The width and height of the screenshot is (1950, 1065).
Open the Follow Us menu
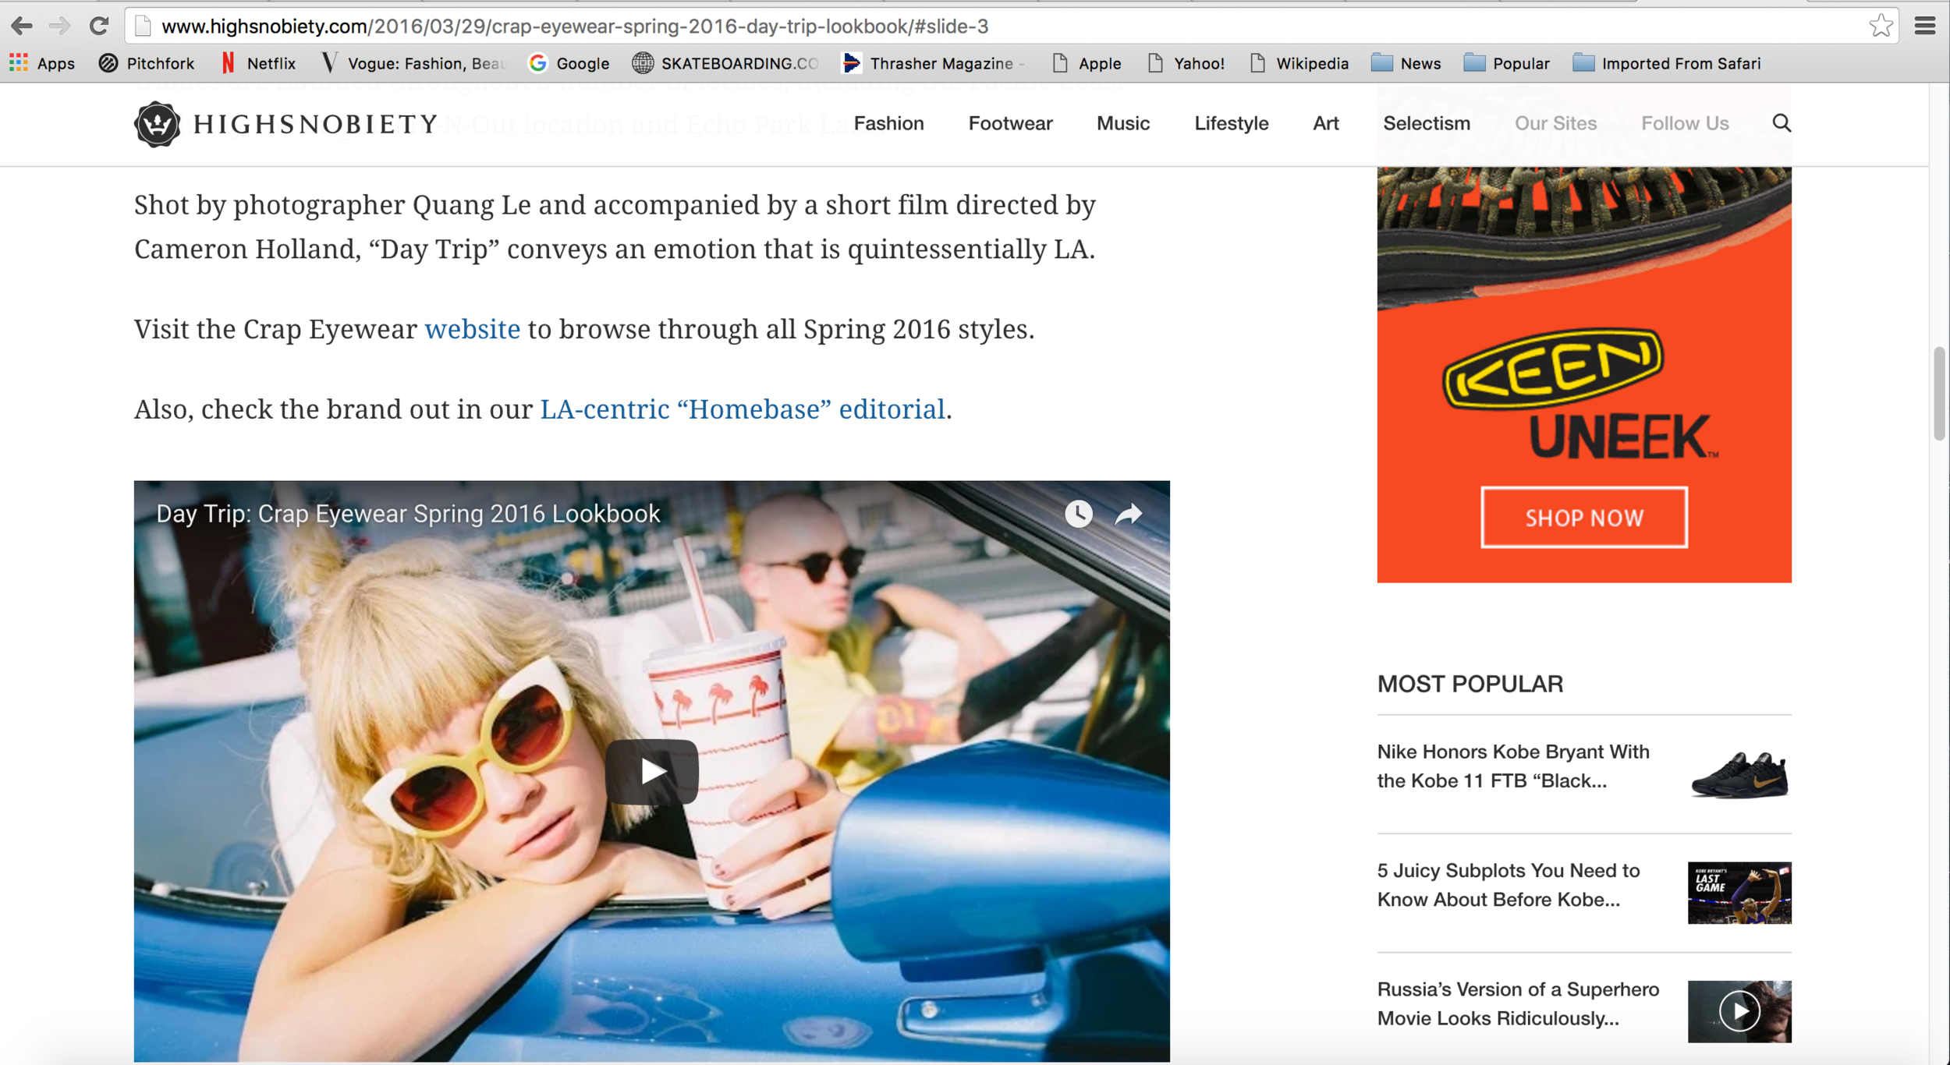1685,123
